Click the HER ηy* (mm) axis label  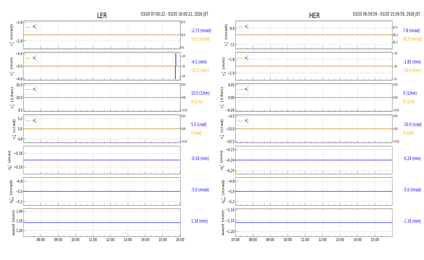coord(222,160)
